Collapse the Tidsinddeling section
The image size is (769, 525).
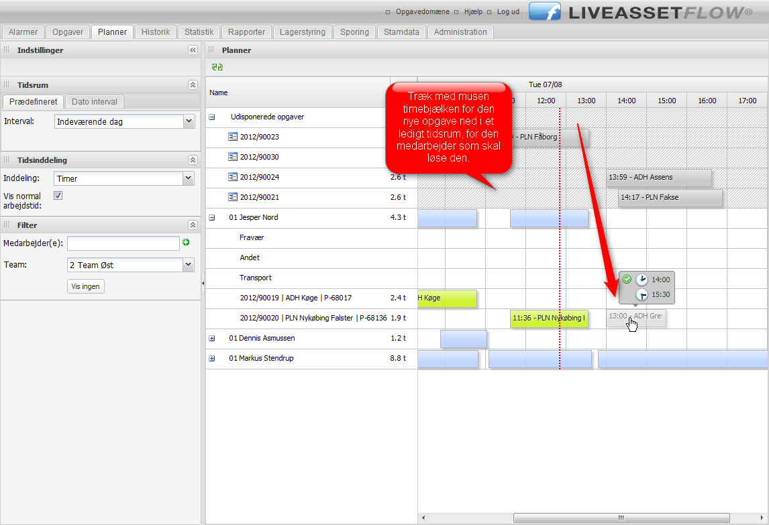(193, 160)
